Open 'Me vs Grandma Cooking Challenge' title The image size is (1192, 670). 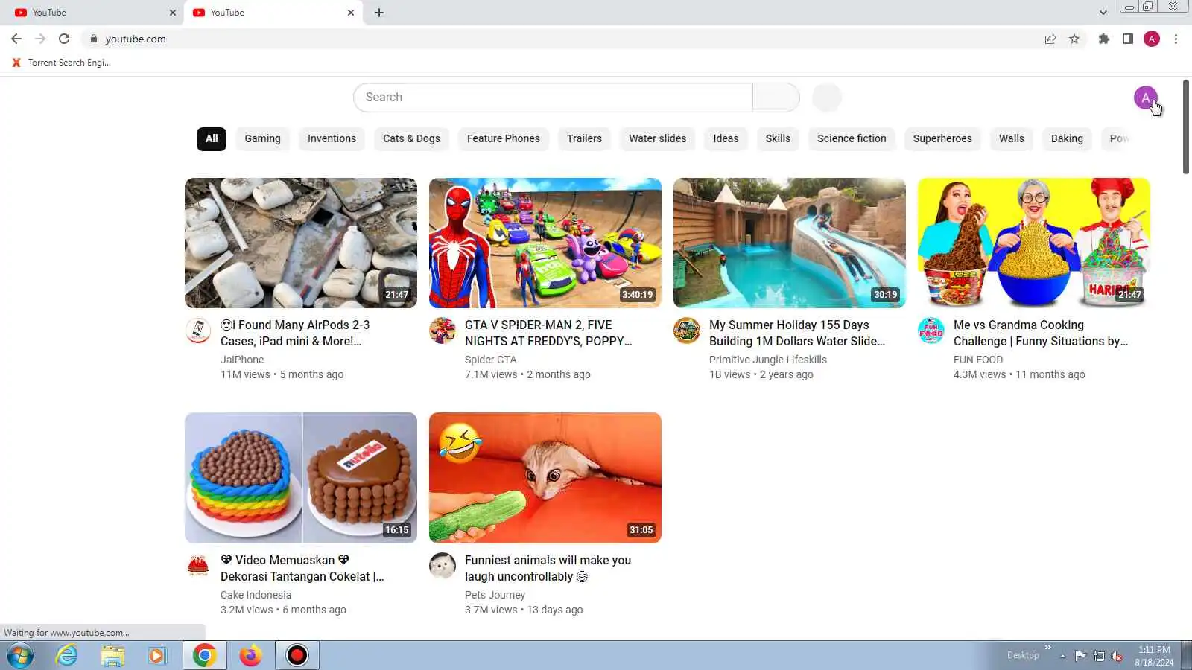pyautogui.click(x=1041, y=333)
